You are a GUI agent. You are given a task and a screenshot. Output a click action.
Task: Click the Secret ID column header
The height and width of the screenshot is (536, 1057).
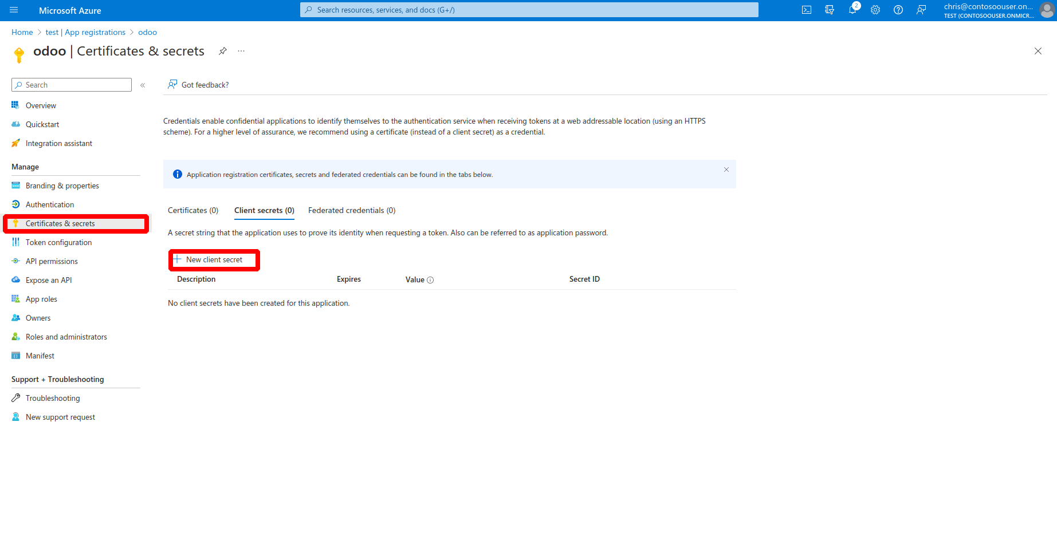click(x=584, y=279)
